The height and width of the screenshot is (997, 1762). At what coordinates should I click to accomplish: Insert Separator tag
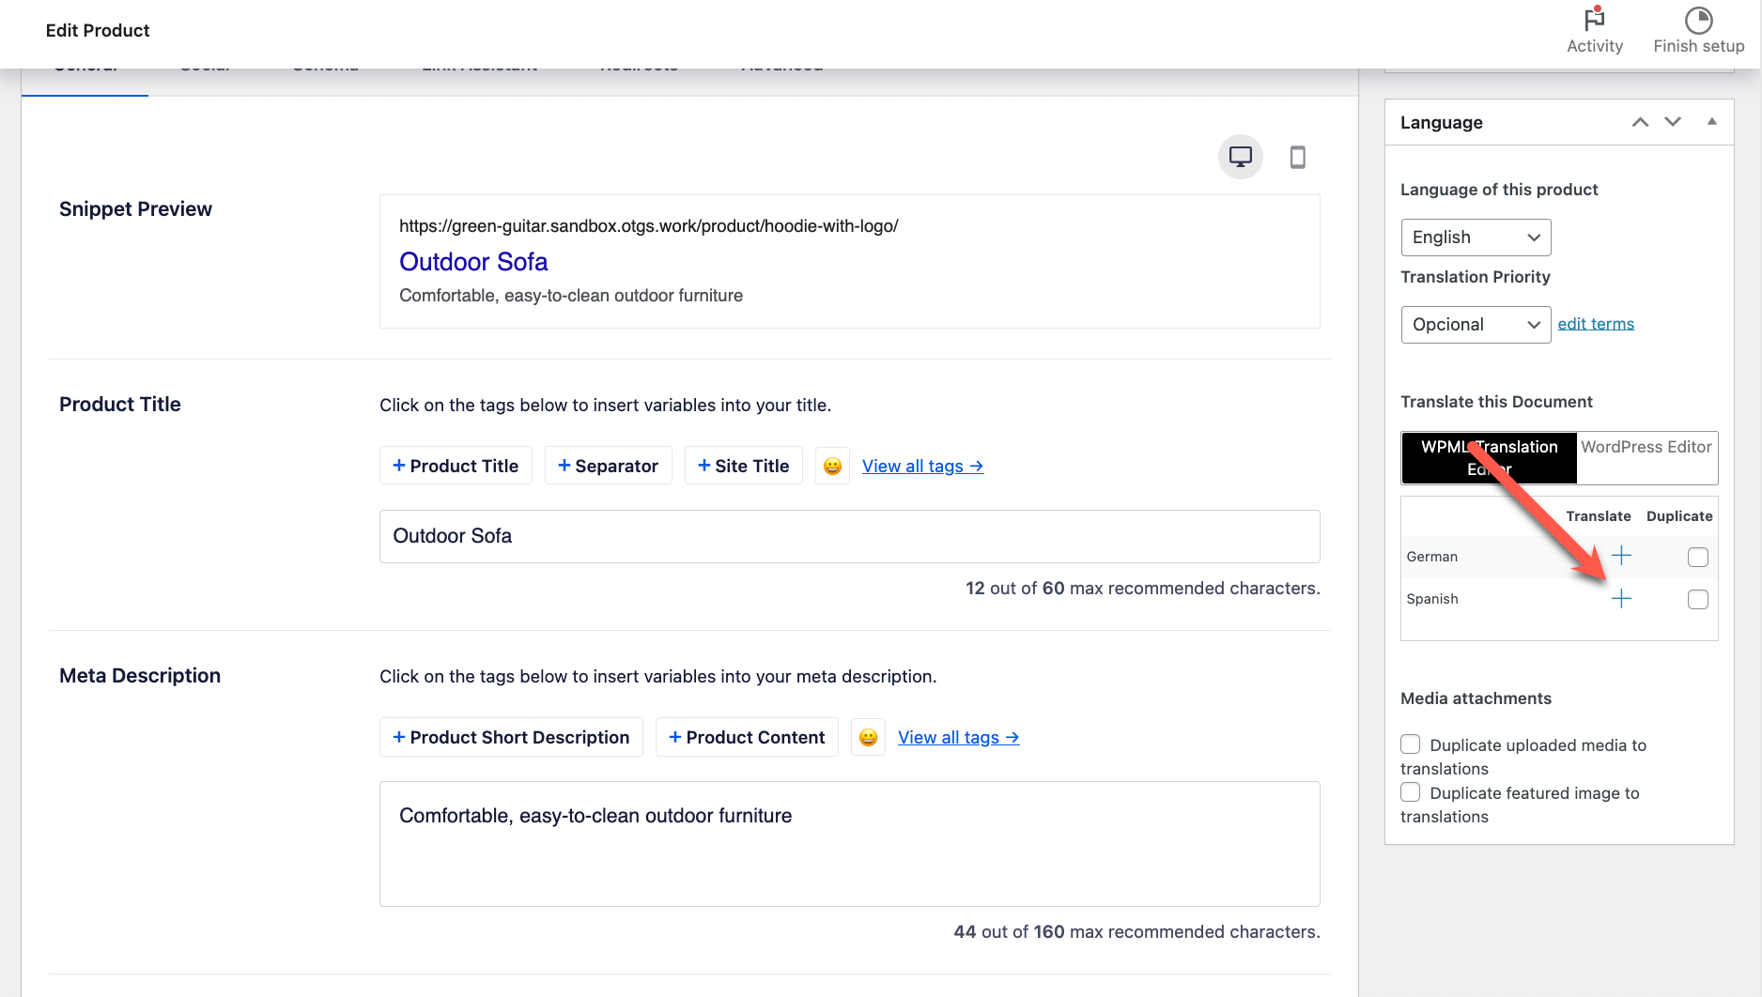click(608, 466)
